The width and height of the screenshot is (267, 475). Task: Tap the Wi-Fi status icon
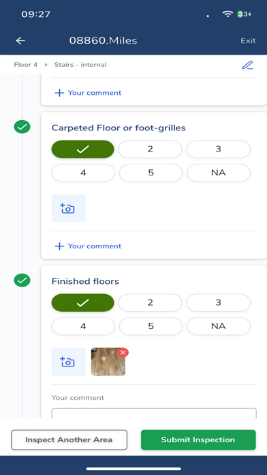[x=227, y=14]
